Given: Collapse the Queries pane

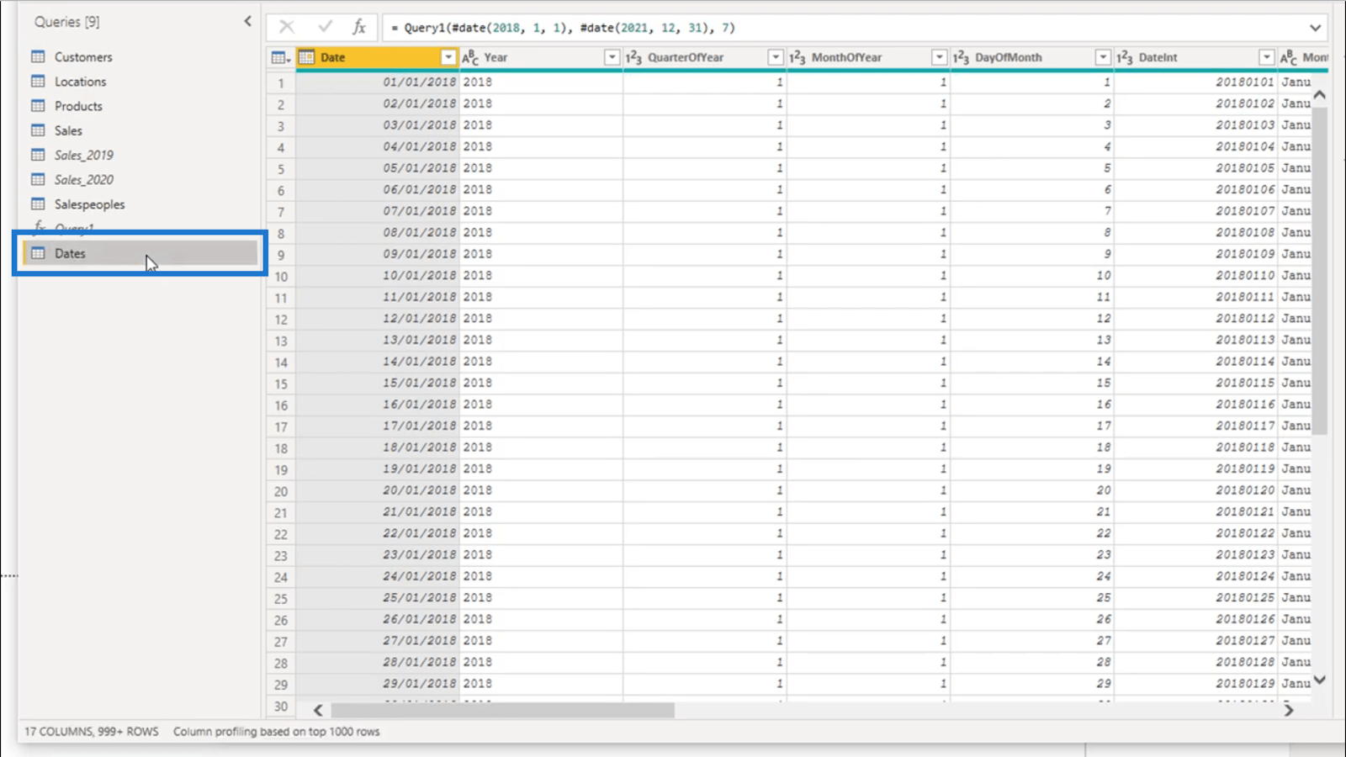Looking at the screenshot, I should [247, 21].
